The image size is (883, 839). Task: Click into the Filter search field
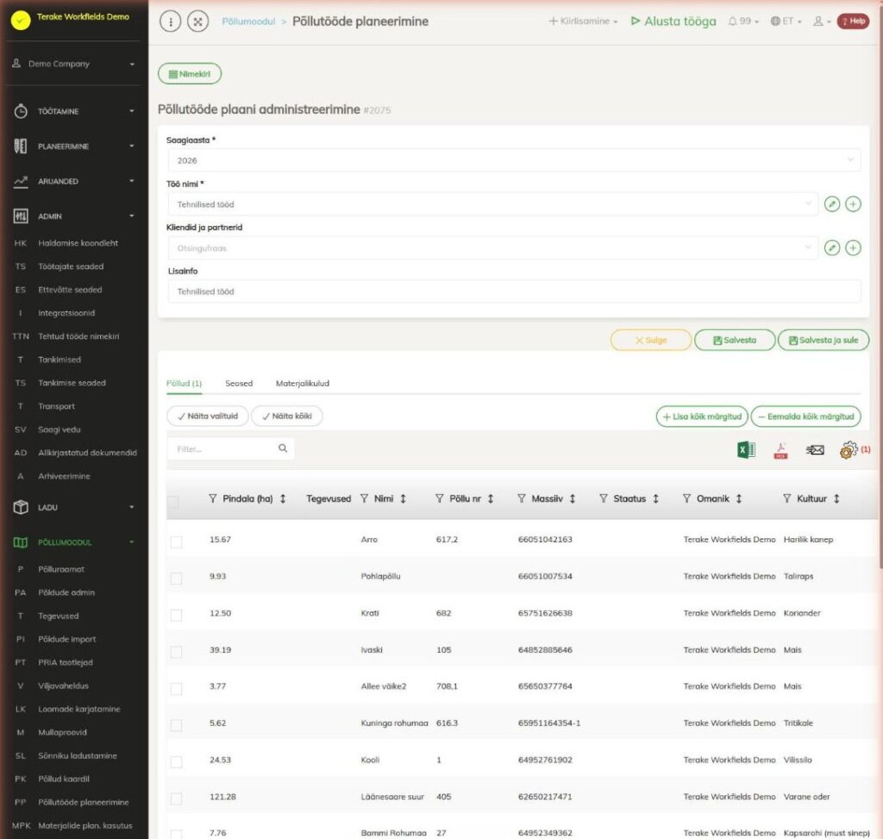pyautogui.click(x=224, y=448)
